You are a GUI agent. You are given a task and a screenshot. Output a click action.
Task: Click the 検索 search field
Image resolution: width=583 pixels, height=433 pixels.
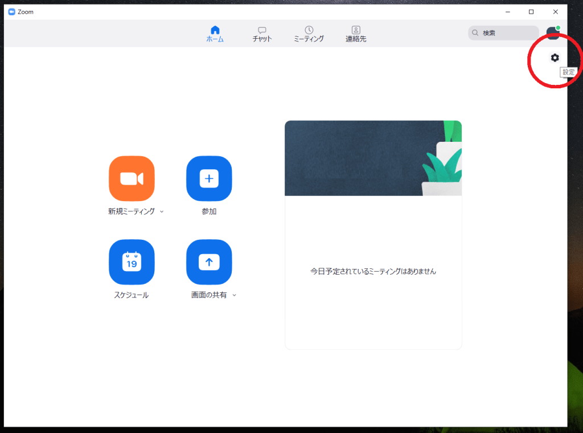click(x=503, y=32)
